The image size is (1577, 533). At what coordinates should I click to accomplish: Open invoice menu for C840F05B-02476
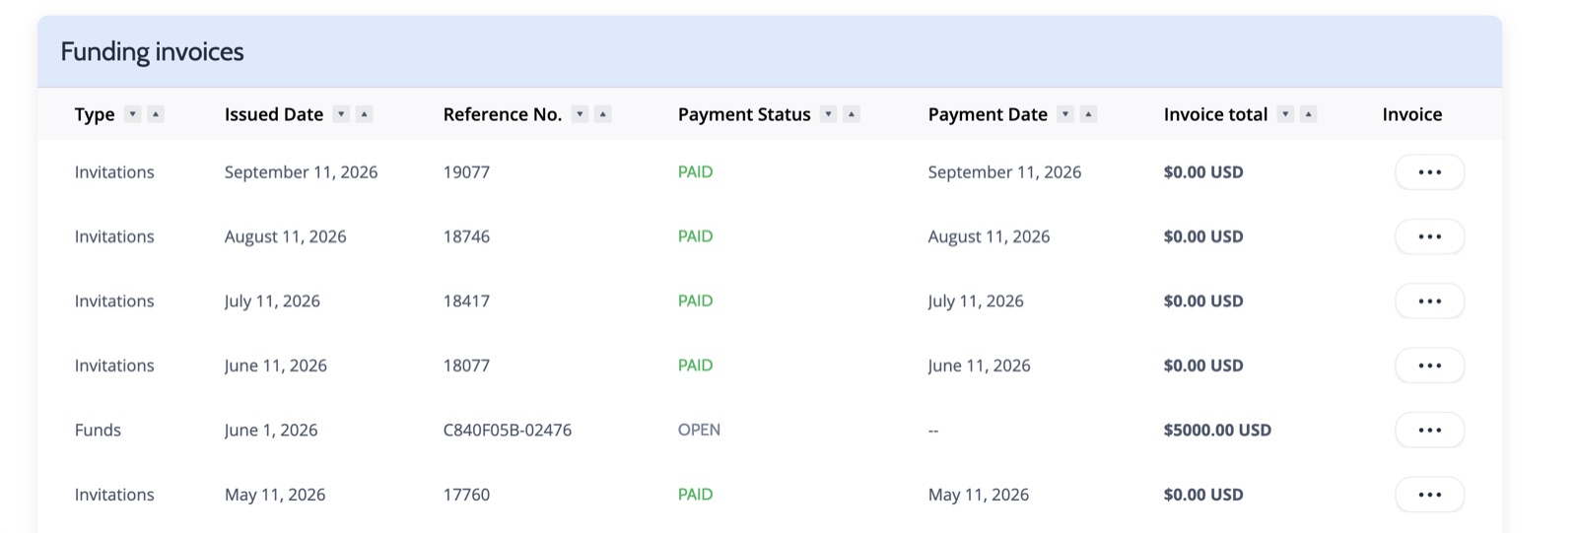coord(1429,431)
